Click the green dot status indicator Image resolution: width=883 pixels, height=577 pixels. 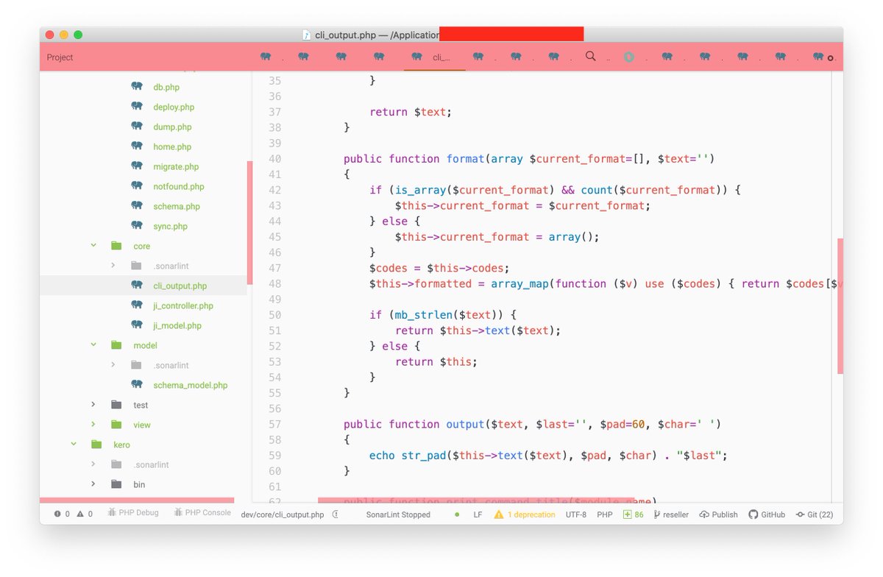coord(457,514)
